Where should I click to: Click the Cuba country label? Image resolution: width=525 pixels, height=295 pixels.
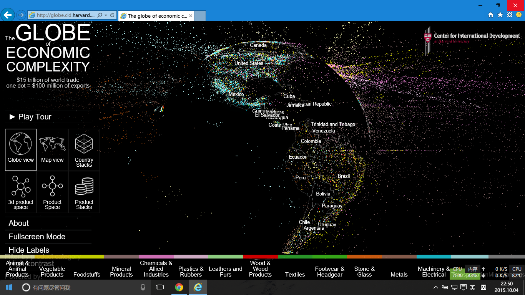tap(289, 96)
